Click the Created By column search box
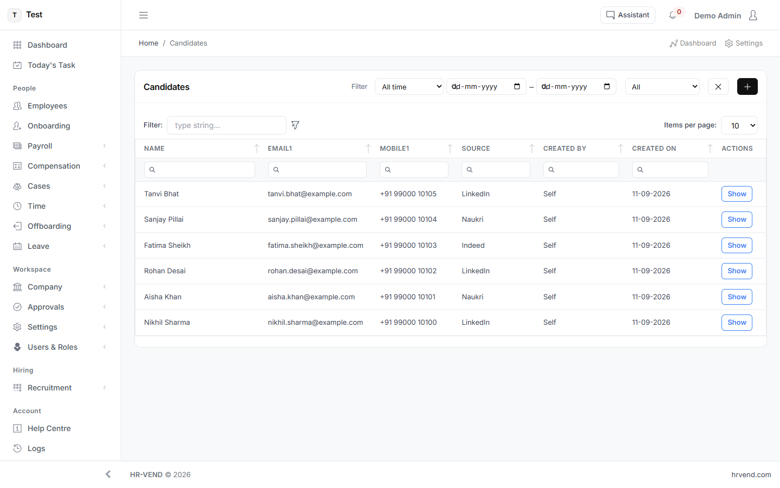 tap(581, 170)
